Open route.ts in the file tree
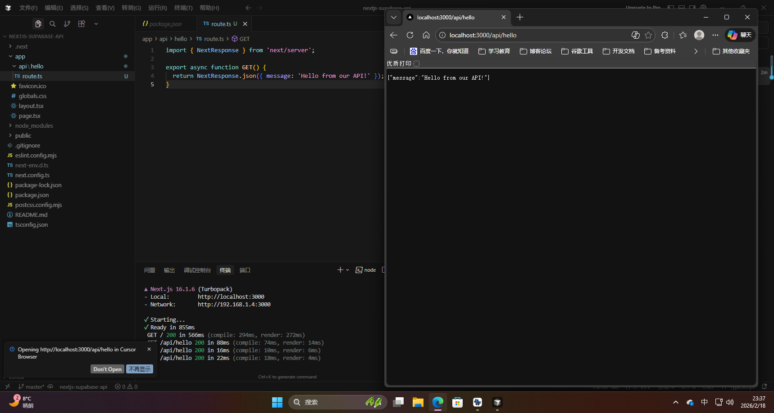774x413 pixels. click(32, 76)
